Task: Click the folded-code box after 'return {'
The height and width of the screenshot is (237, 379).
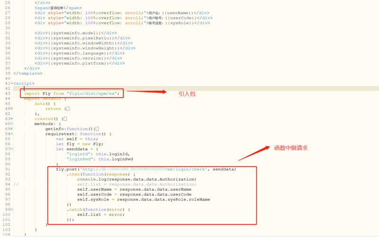Action: point(68,109)
